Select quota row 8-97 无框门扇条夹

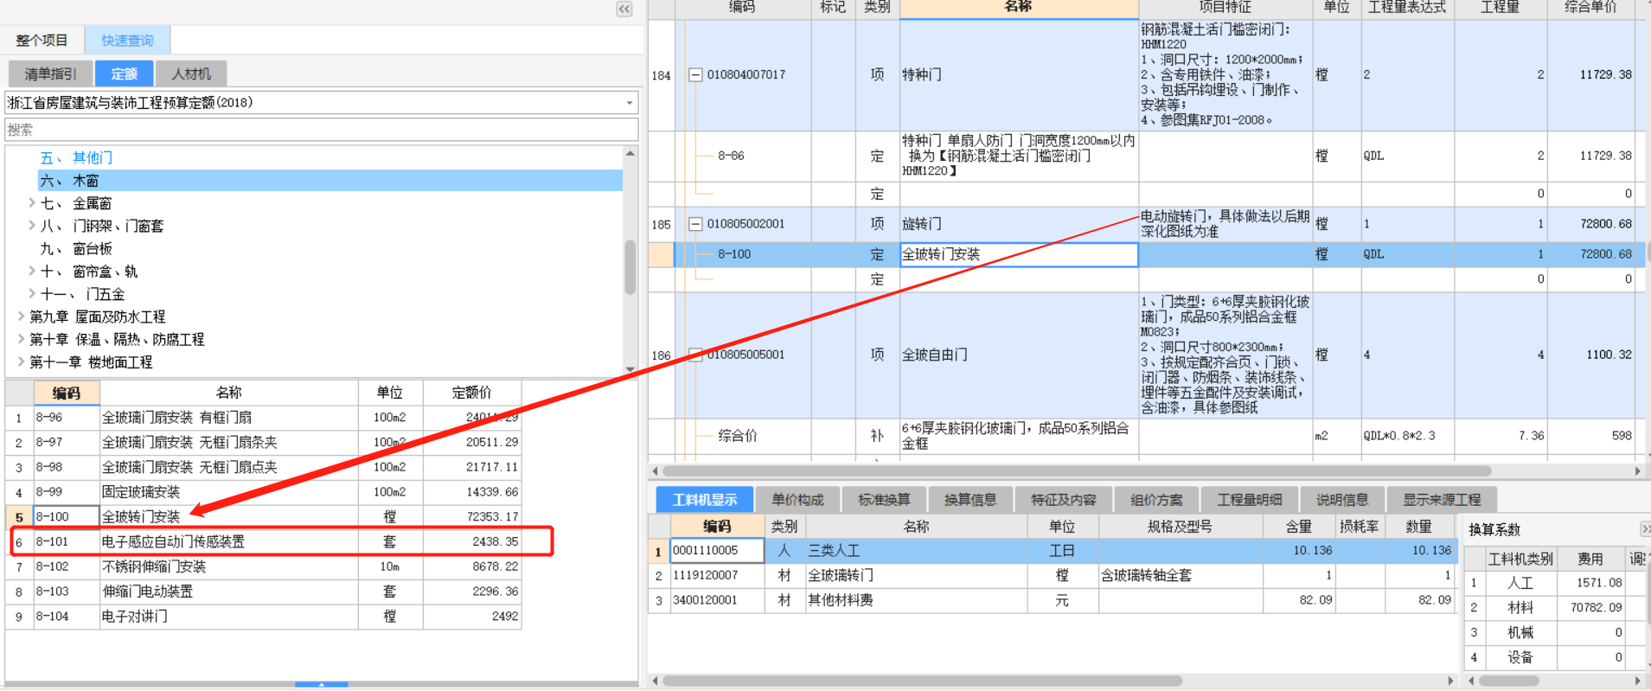pyautogui.click(x=264, y=442)
